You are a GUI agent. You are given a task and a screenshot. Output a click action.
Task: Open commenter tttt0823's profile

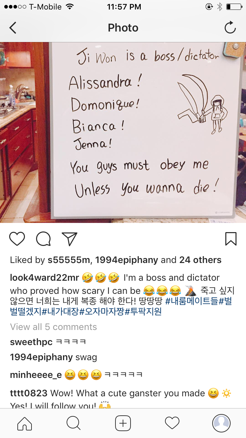click(x=29, y=393)
